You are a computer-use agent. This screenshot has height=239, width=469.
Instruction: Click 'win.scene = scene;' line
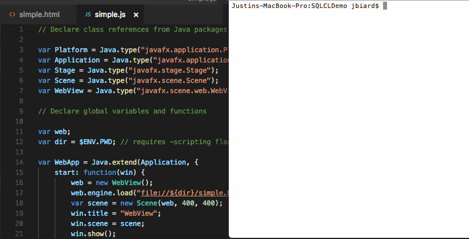click(x=108, y=224)
